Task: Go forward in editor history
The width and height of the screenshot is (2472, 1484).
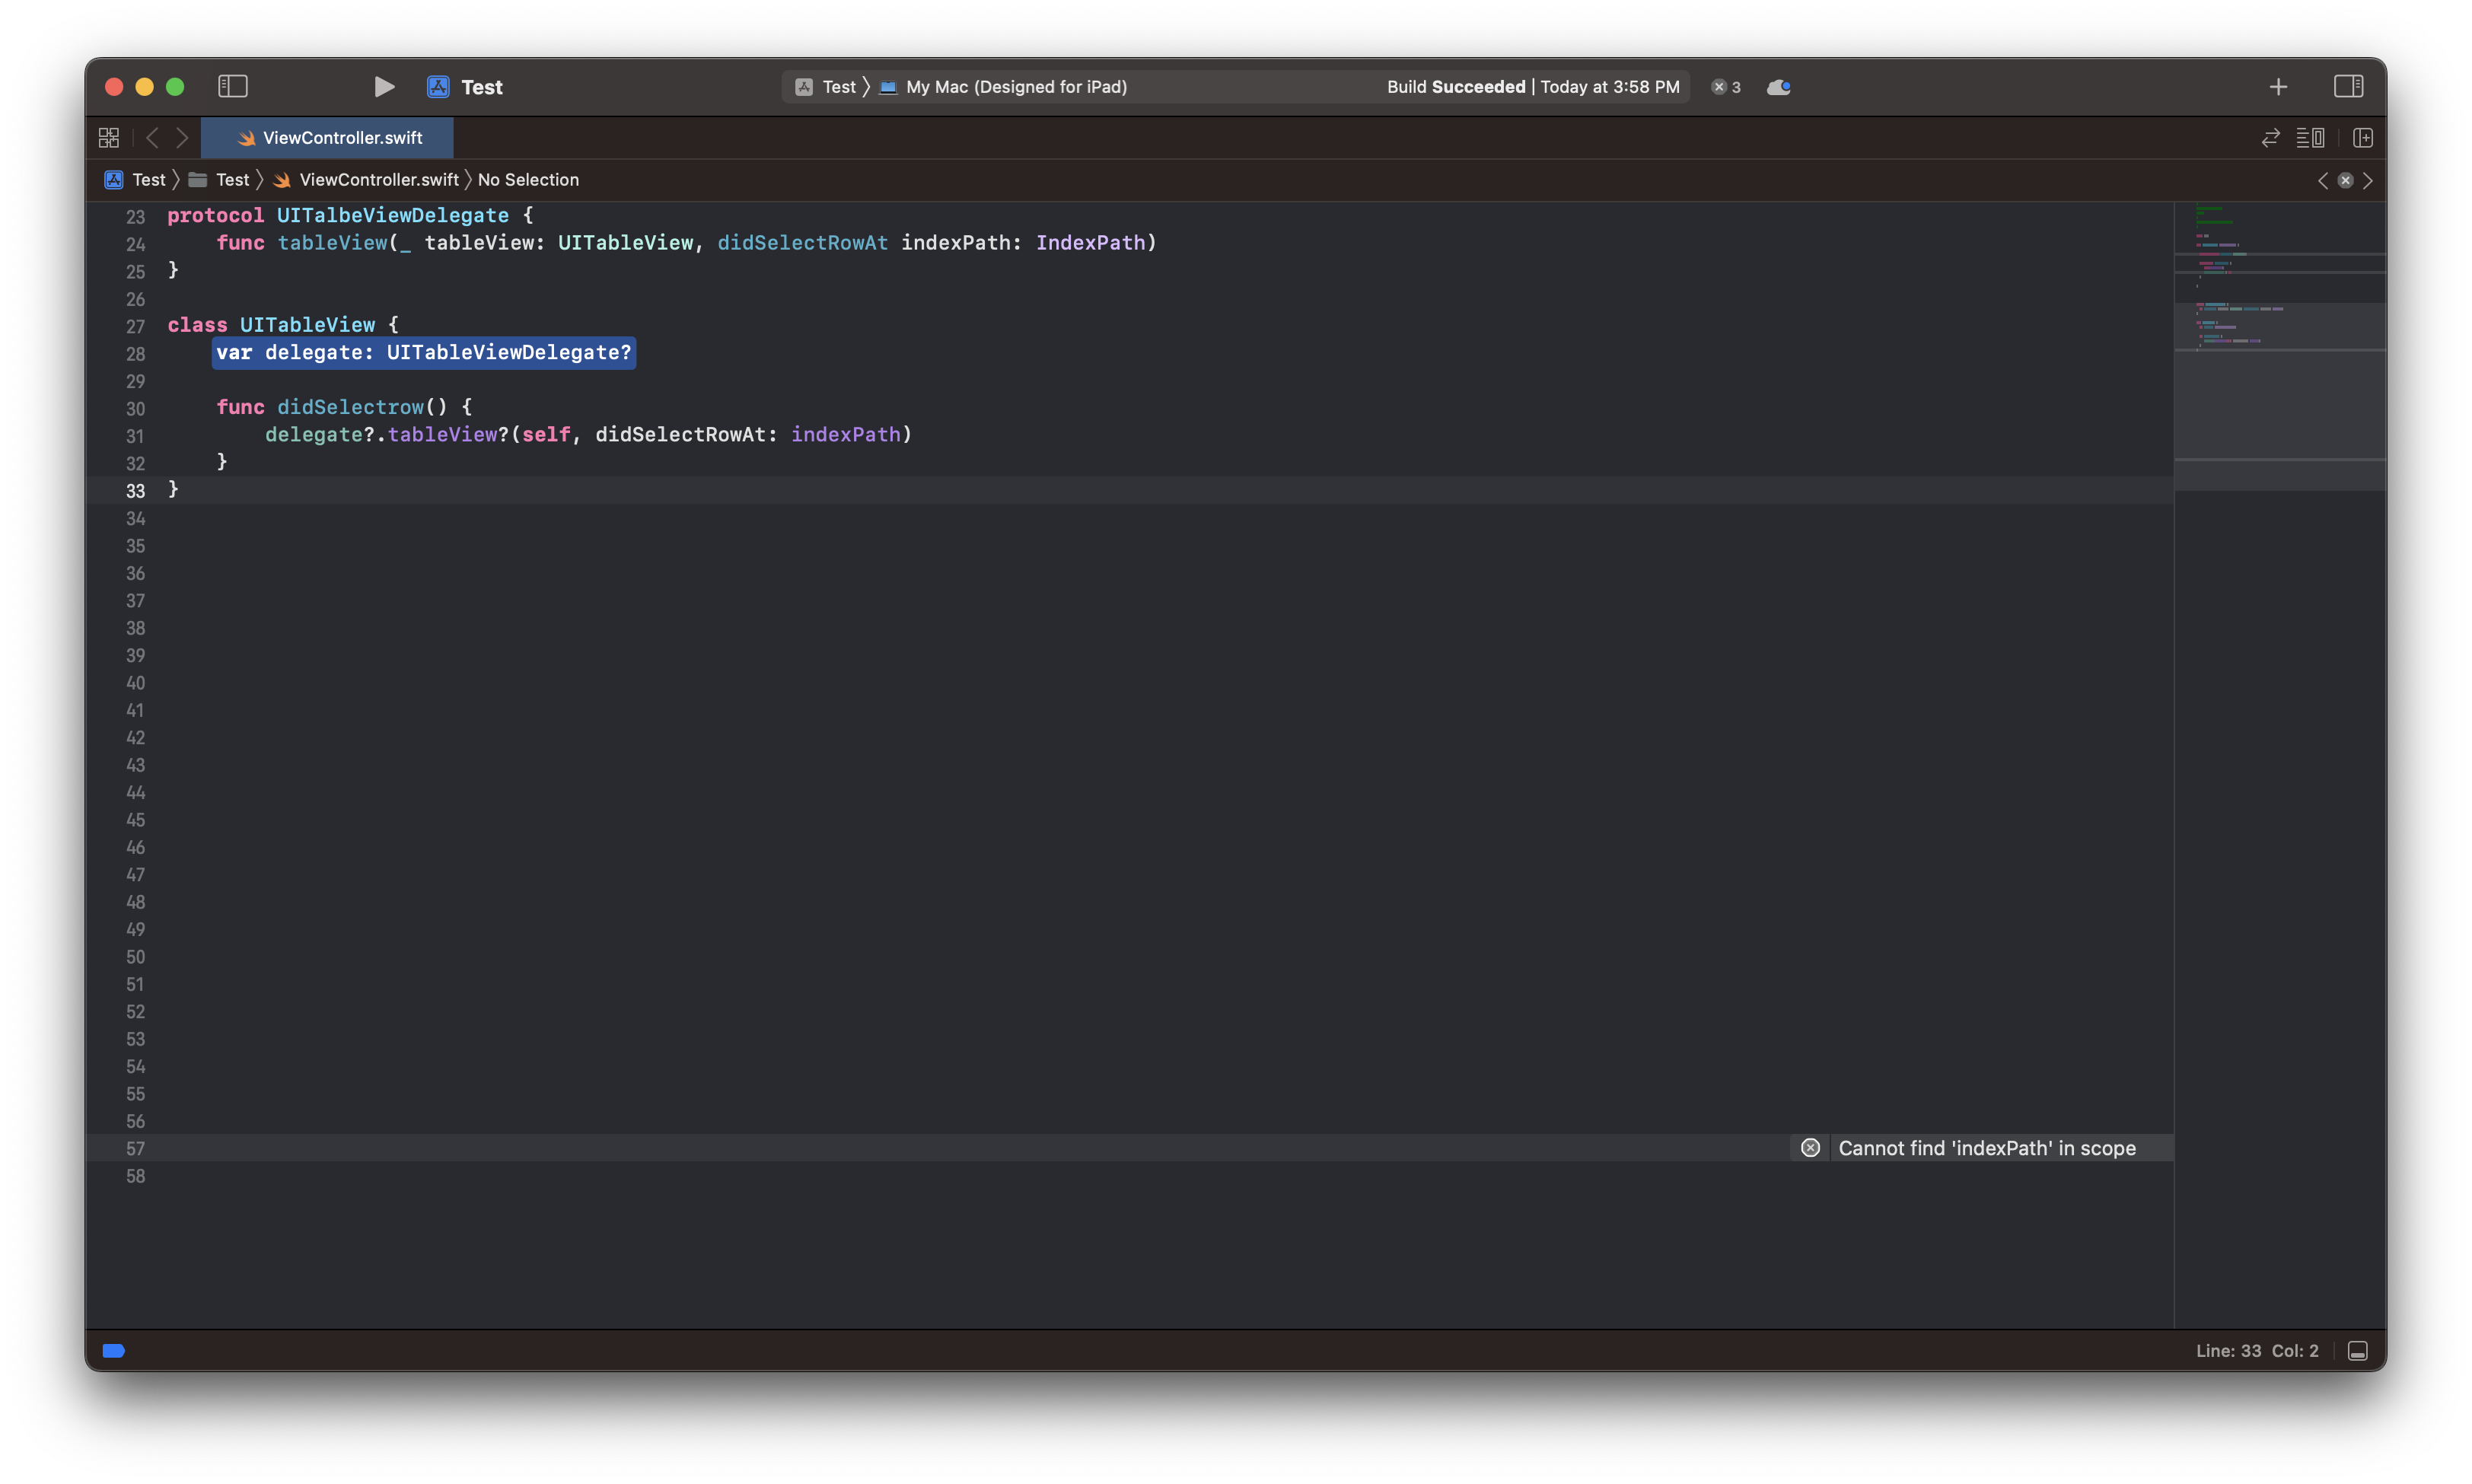Action: (182, 138)
